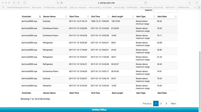Select start time 2017-01-13 21:45:18

pyautogui.click(x=78, y=21)
